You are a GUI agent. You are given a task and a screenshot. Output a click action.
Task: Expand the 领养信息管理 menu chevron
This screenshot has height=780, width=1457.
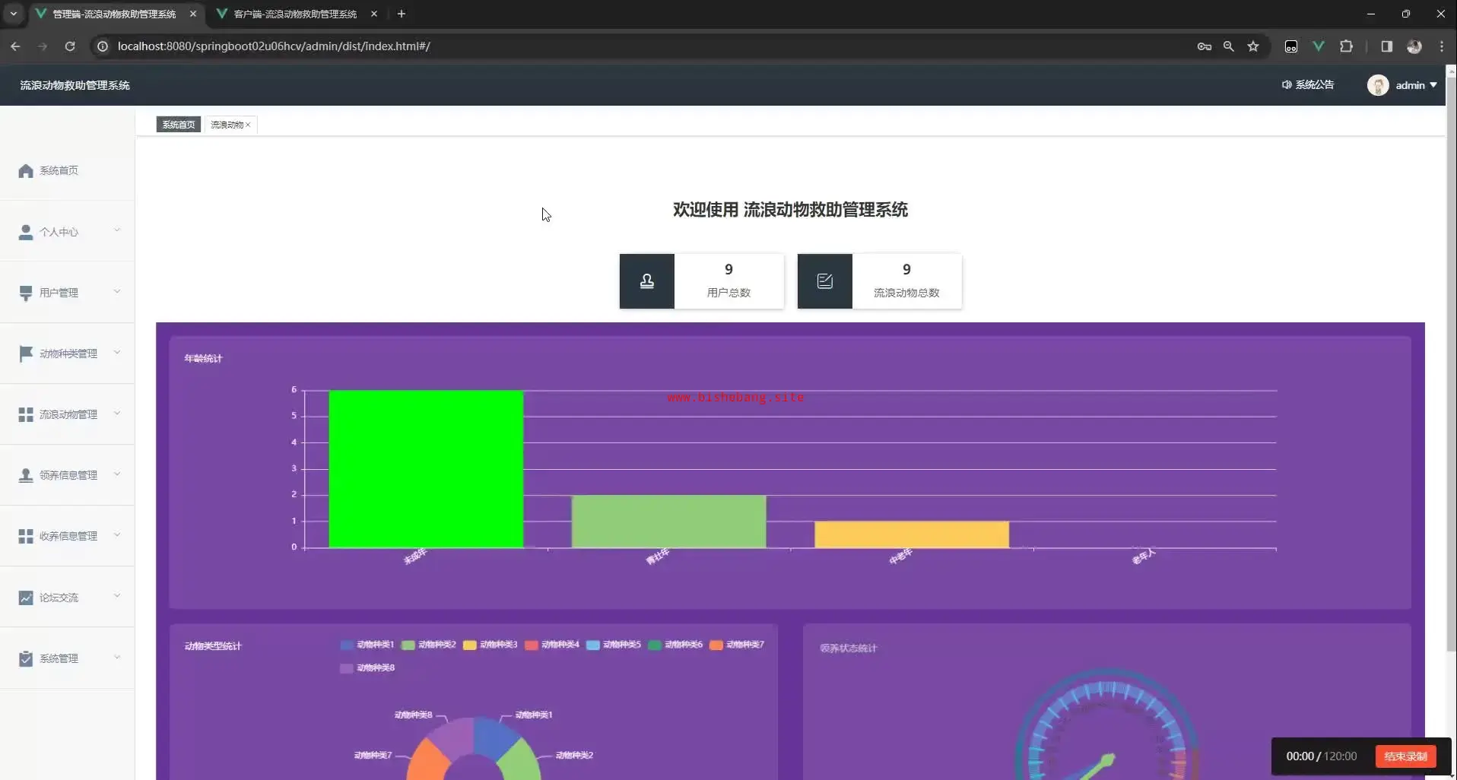[x=117, y=474]
